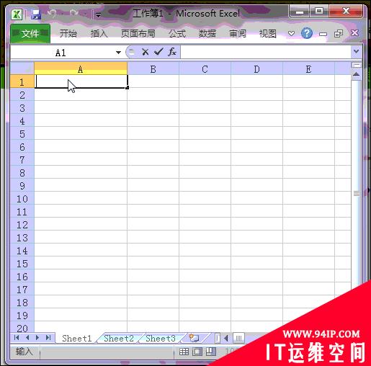The image size is (371, 366).
Task: Switch to the Sheet3 tab
Action: point(161,338)
